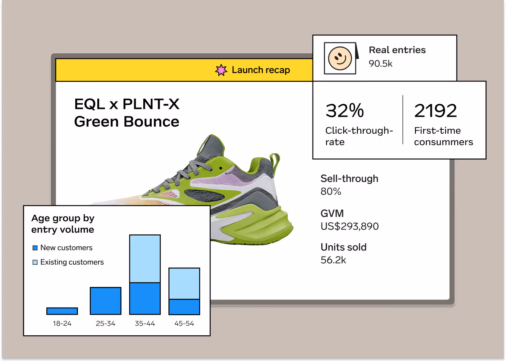Click the Real entries label
Viewport: 506px width, 362px height.
point(397,50)
